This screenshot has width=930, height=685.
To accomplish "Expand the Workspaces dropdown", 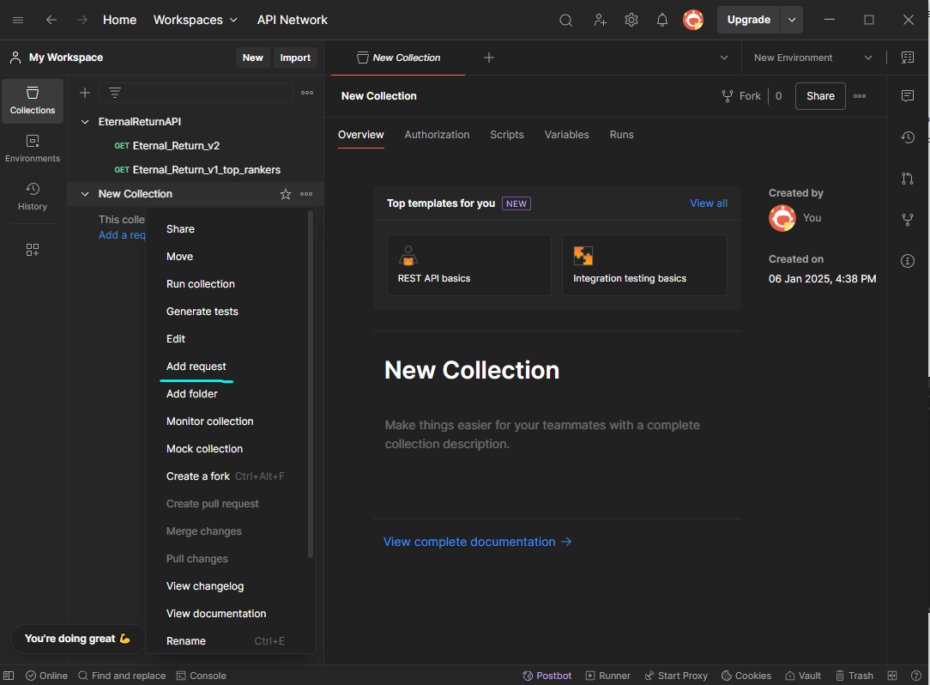I will (195, 21).
